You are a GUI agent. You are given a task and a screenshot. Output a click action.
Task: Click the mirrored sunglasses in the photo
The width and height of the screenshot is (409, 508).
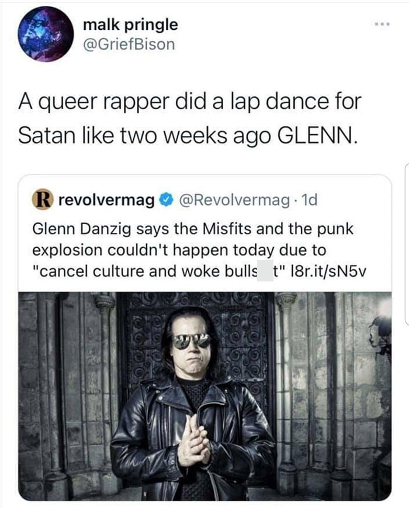click(x=191, y=341)
